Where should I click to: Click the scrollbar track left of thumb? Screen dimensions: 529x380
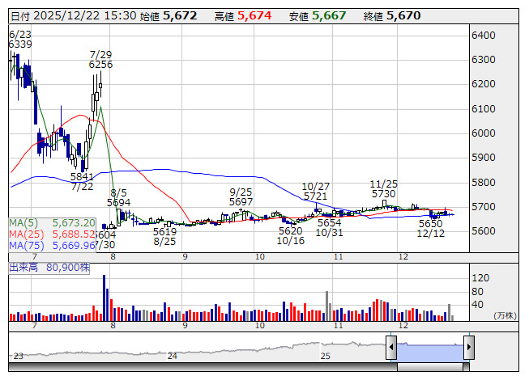(203, 366)
